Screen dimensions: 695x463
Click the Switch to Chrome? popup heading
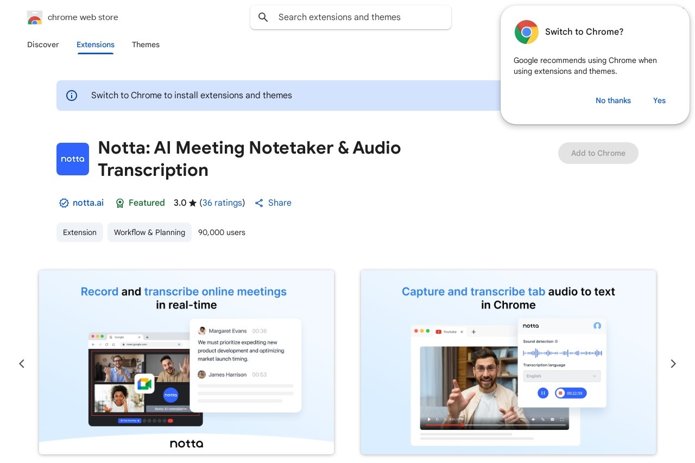point(584,32)
